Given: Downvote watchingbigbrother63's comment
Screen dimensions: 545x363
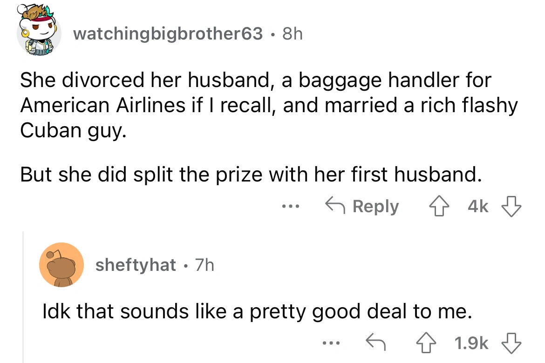Looking at the screenshot, I should point(511,207).
